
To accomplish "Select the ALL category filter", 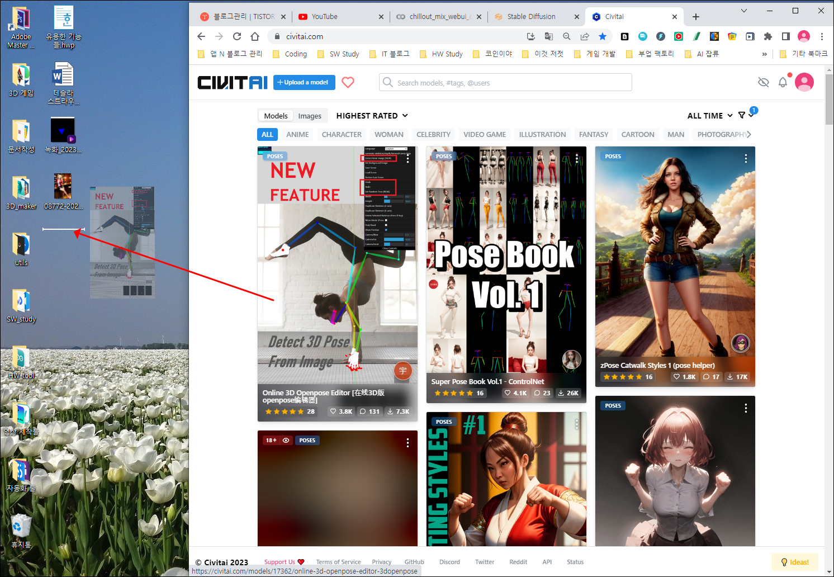I will tap(267, 135).
